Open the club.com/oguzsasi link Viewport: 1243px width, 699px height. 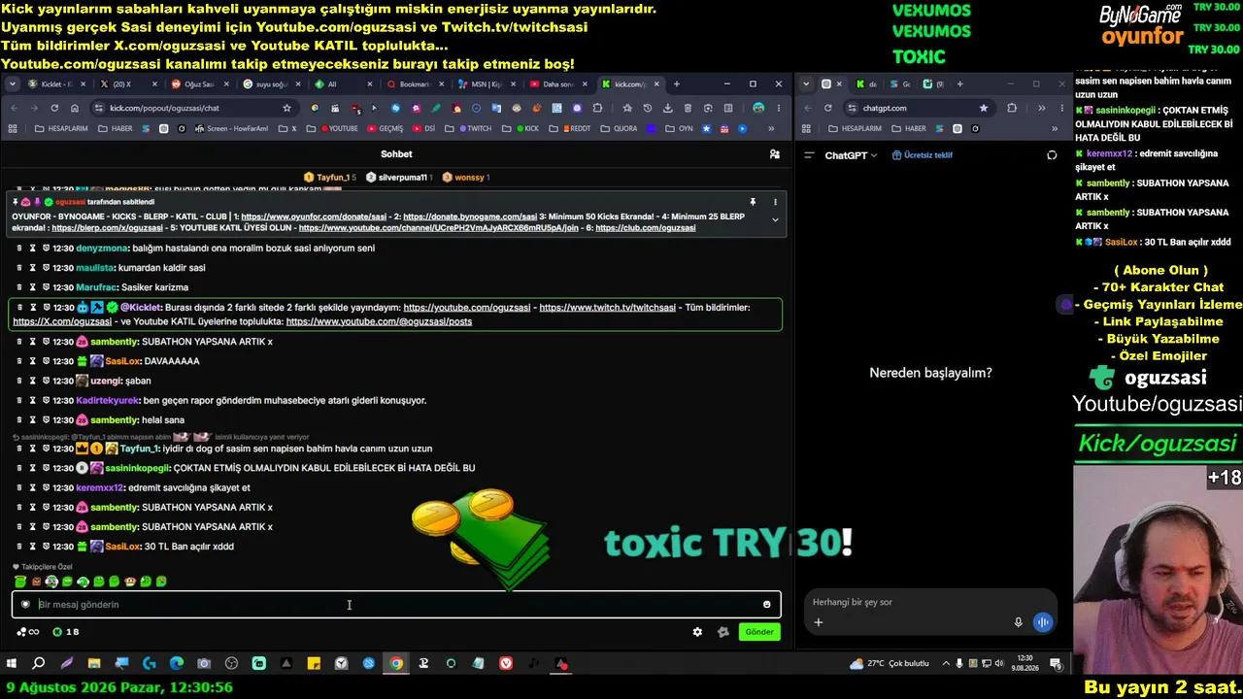(x=646, y=228)
